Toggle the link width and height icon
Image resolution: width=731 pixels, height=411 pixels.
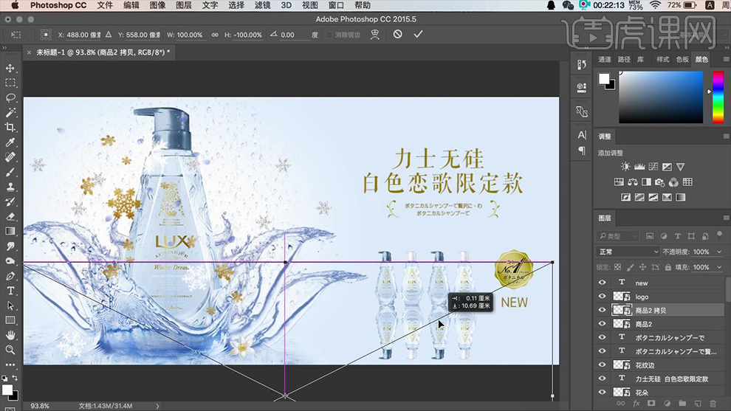coord(214,35)
